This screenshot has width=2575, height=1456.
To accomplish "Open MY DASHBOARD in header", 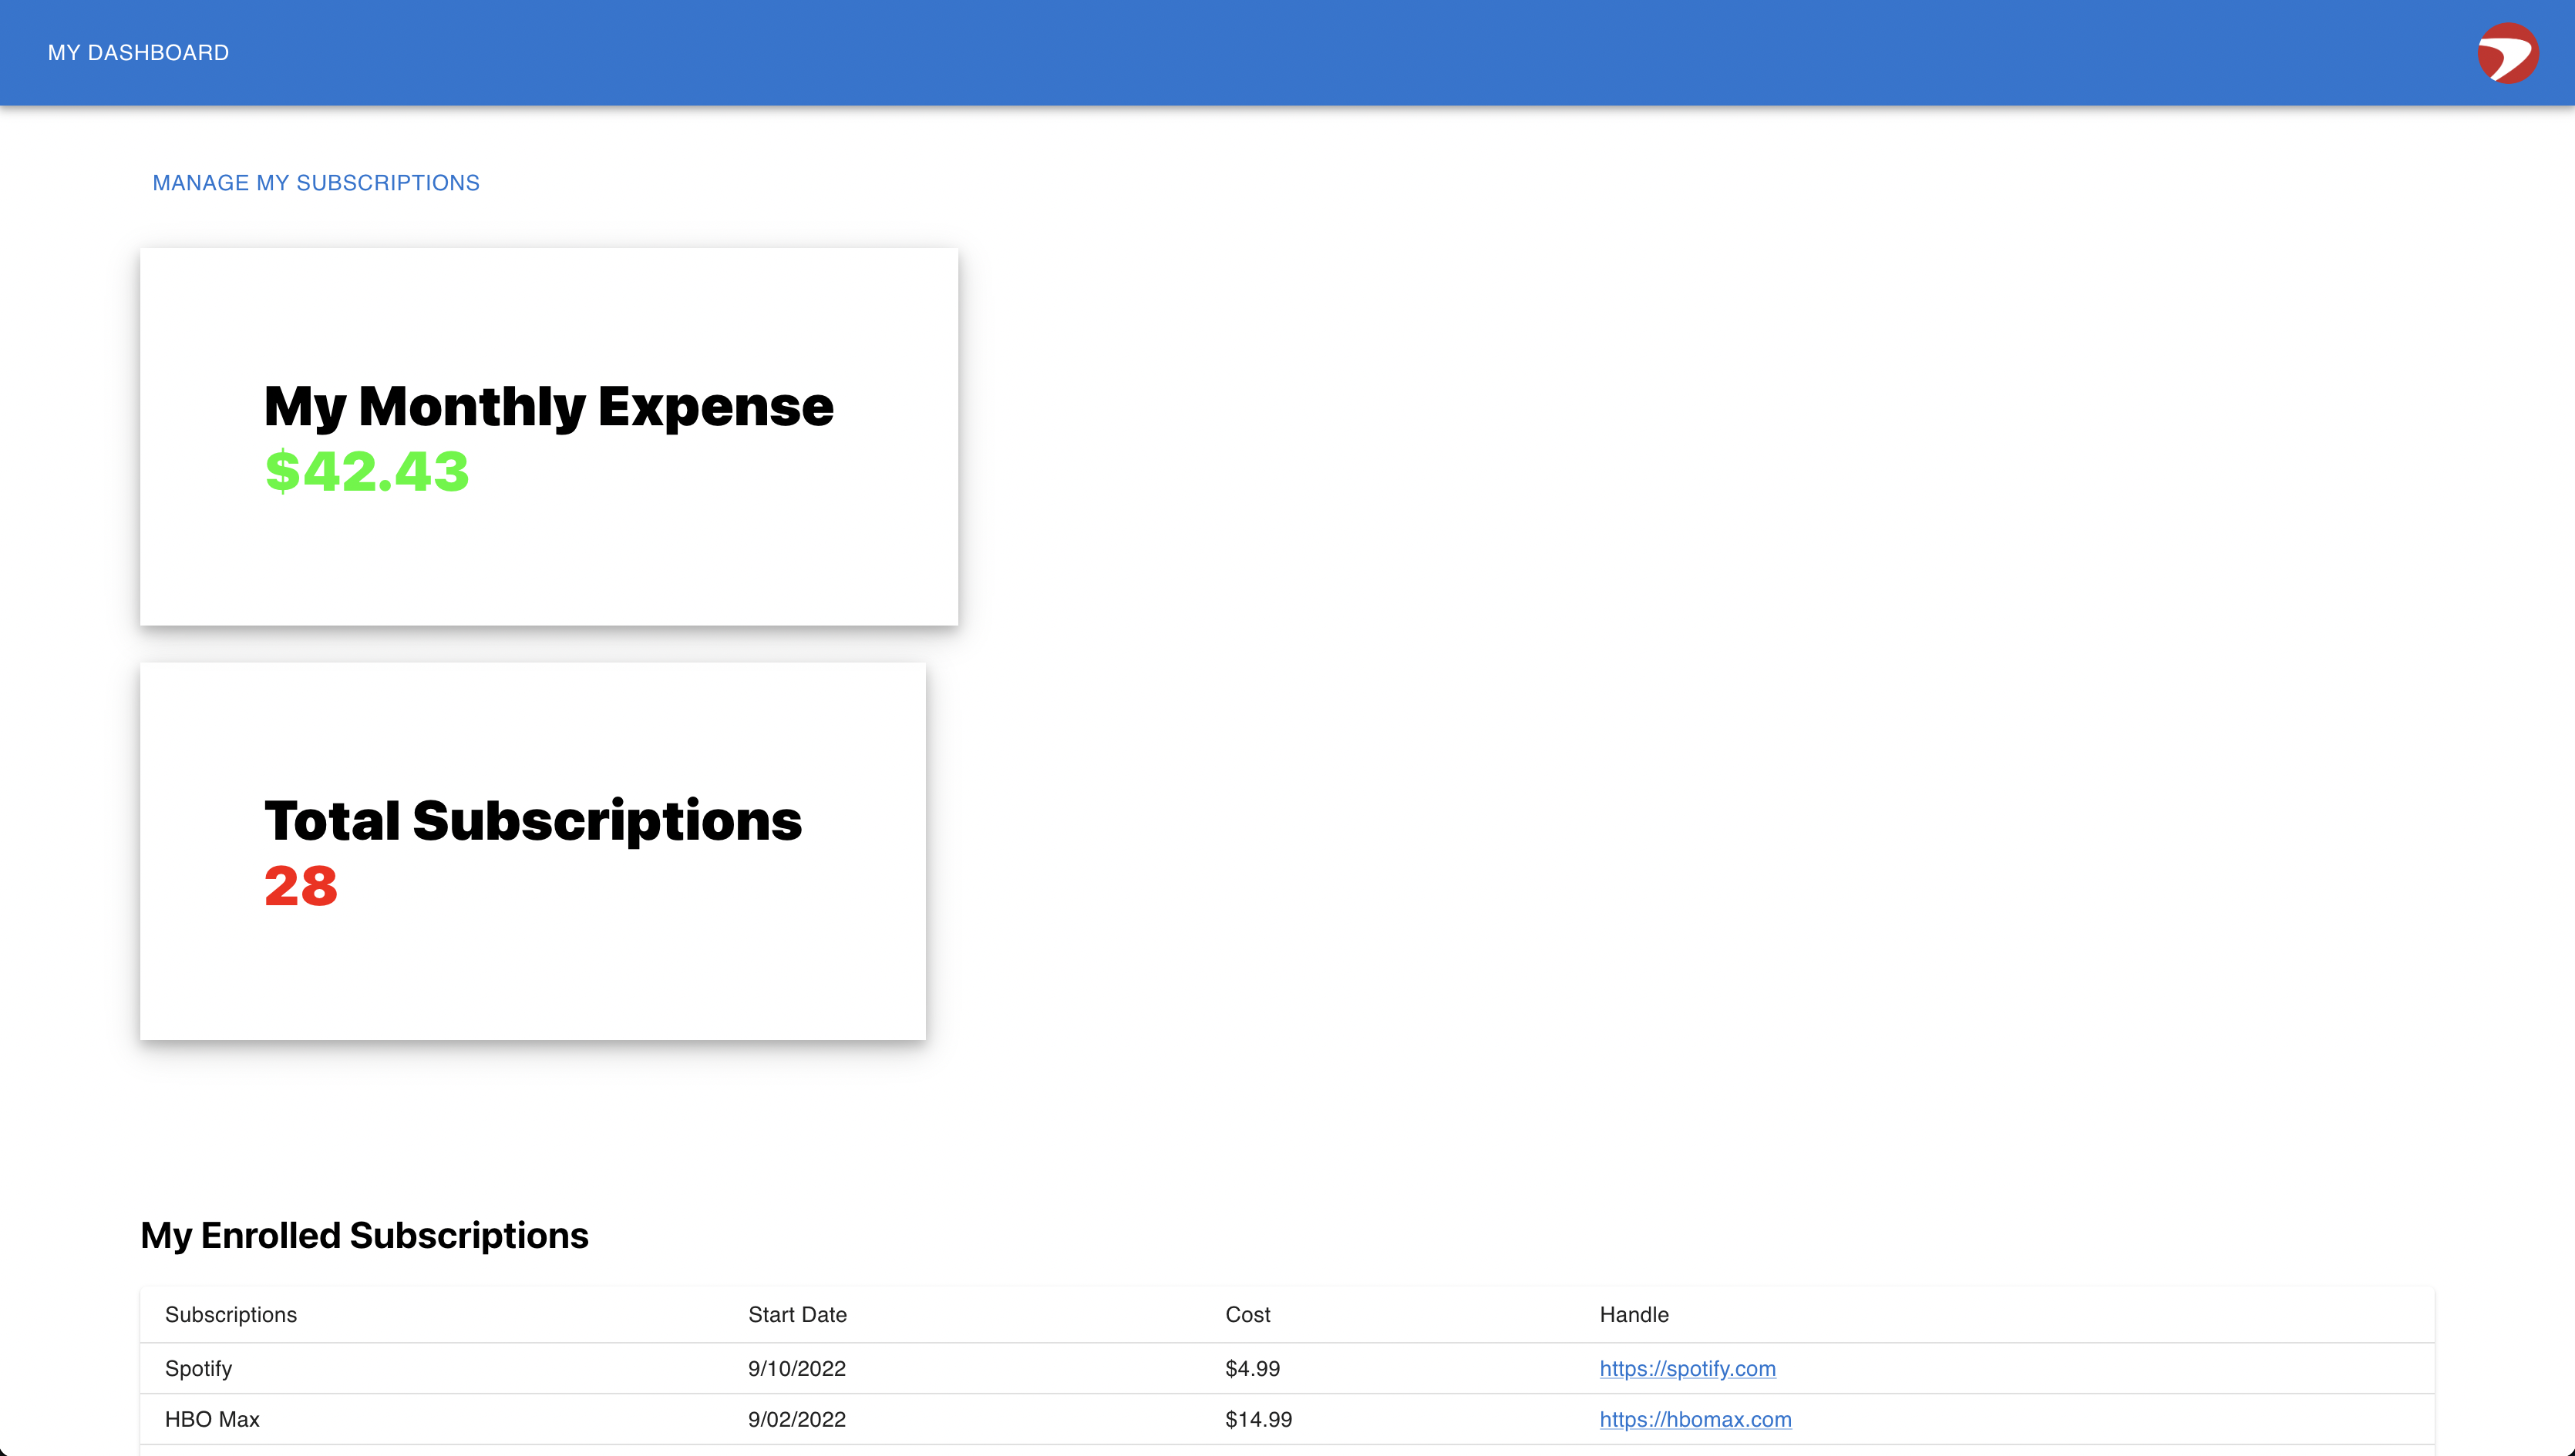I will [x=138, y=53].
